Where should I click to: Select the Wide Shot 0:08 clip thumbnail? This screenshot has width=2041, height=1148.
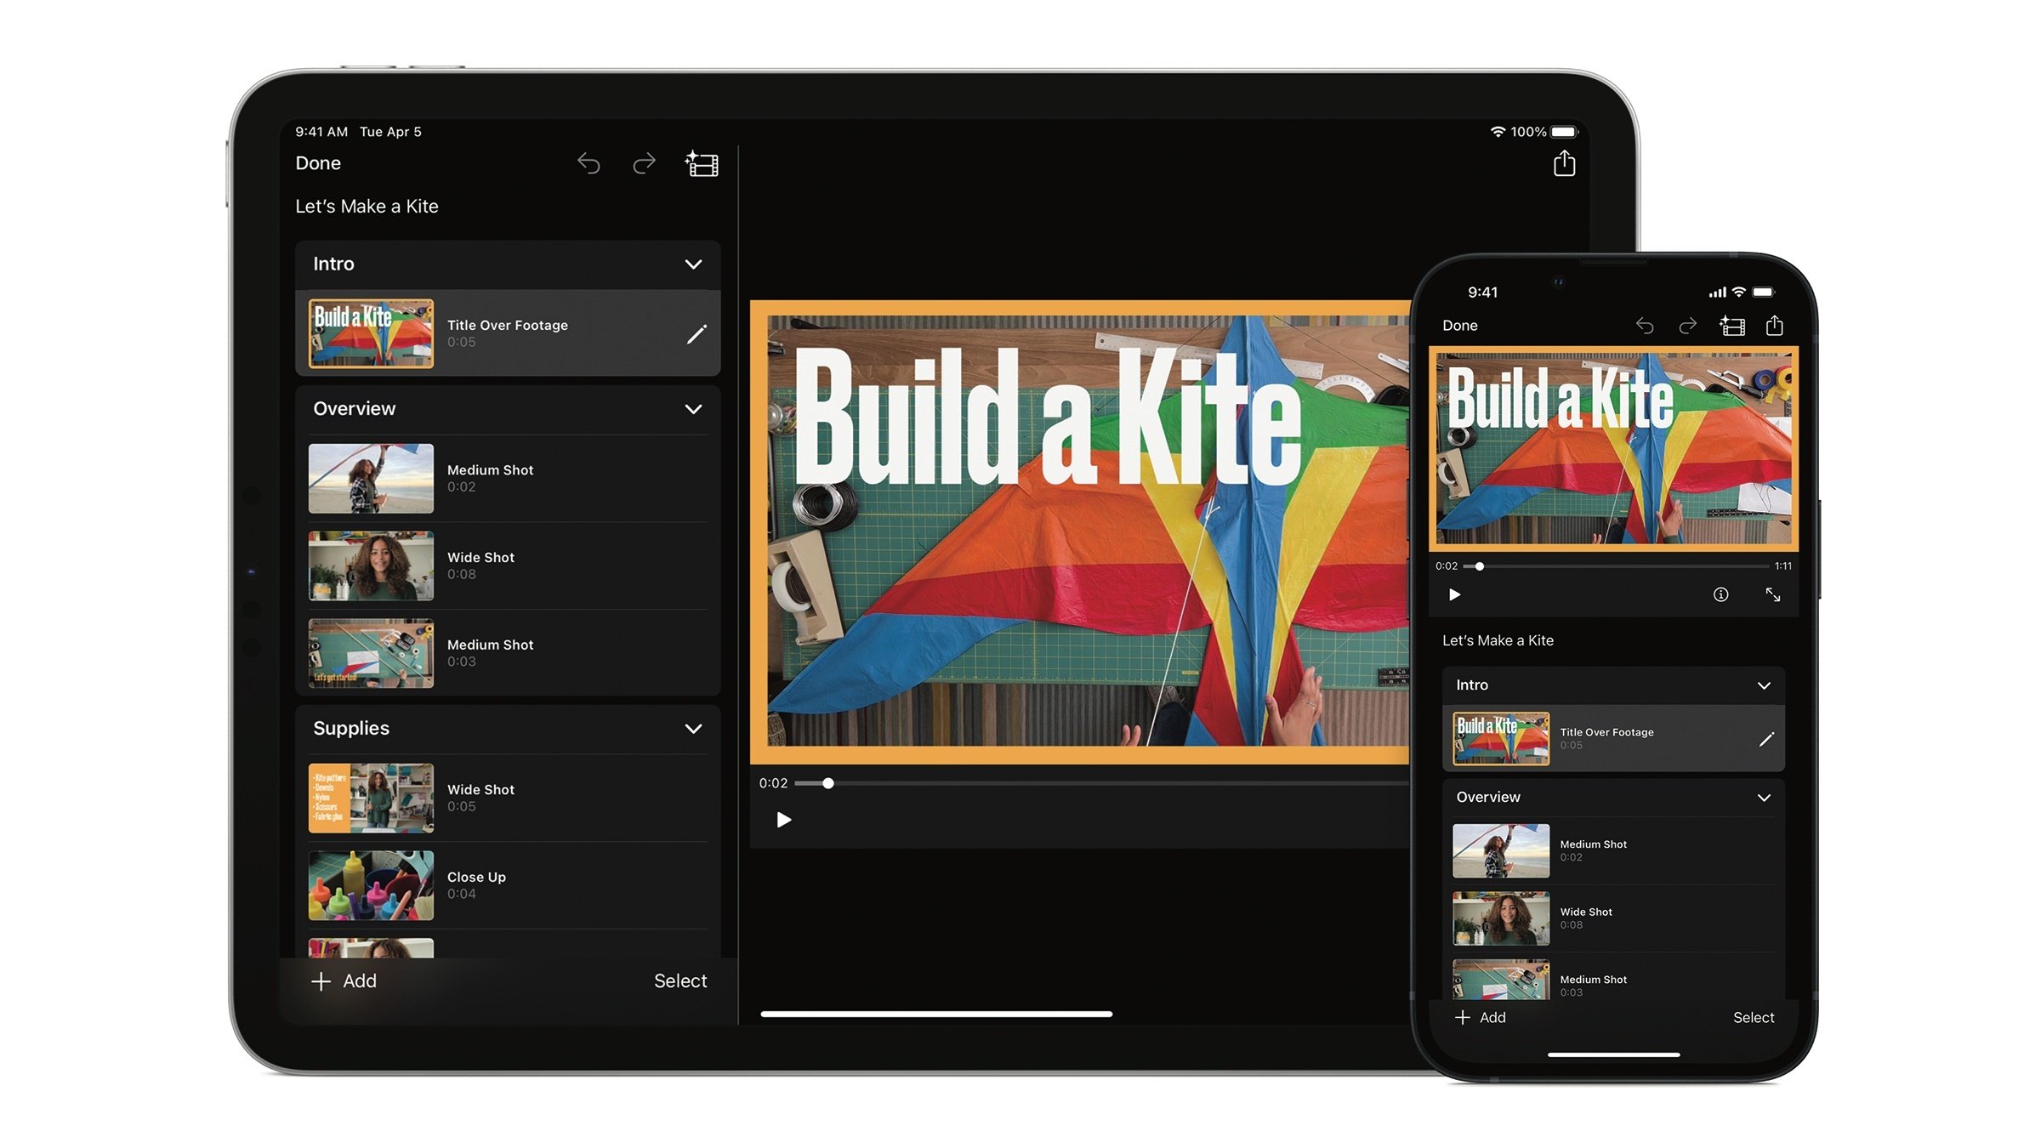[x=370, y=565]
